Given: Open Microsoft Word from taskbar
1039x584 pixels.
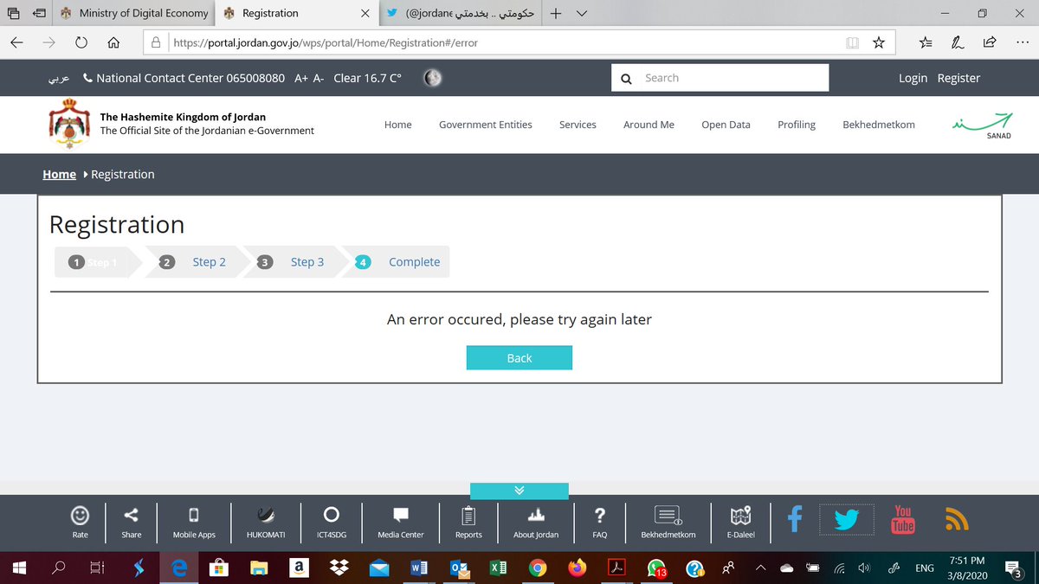Looking at the screenshot, I should (x=419, y=568).
